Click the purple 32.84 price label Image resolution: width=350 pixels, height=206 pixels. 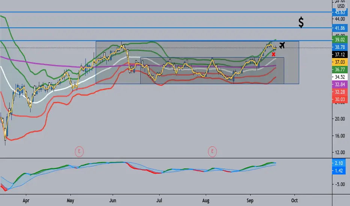click(x=340, y=84)
